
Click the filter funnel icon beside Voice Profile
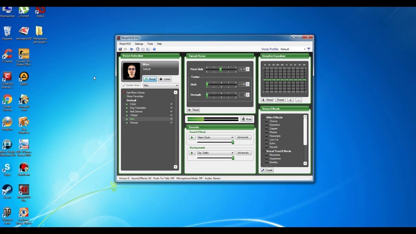click(309, 49)
